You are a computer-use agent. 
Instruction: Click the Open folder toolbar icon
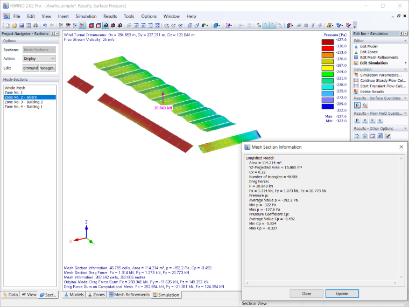(x=15, y=25)
